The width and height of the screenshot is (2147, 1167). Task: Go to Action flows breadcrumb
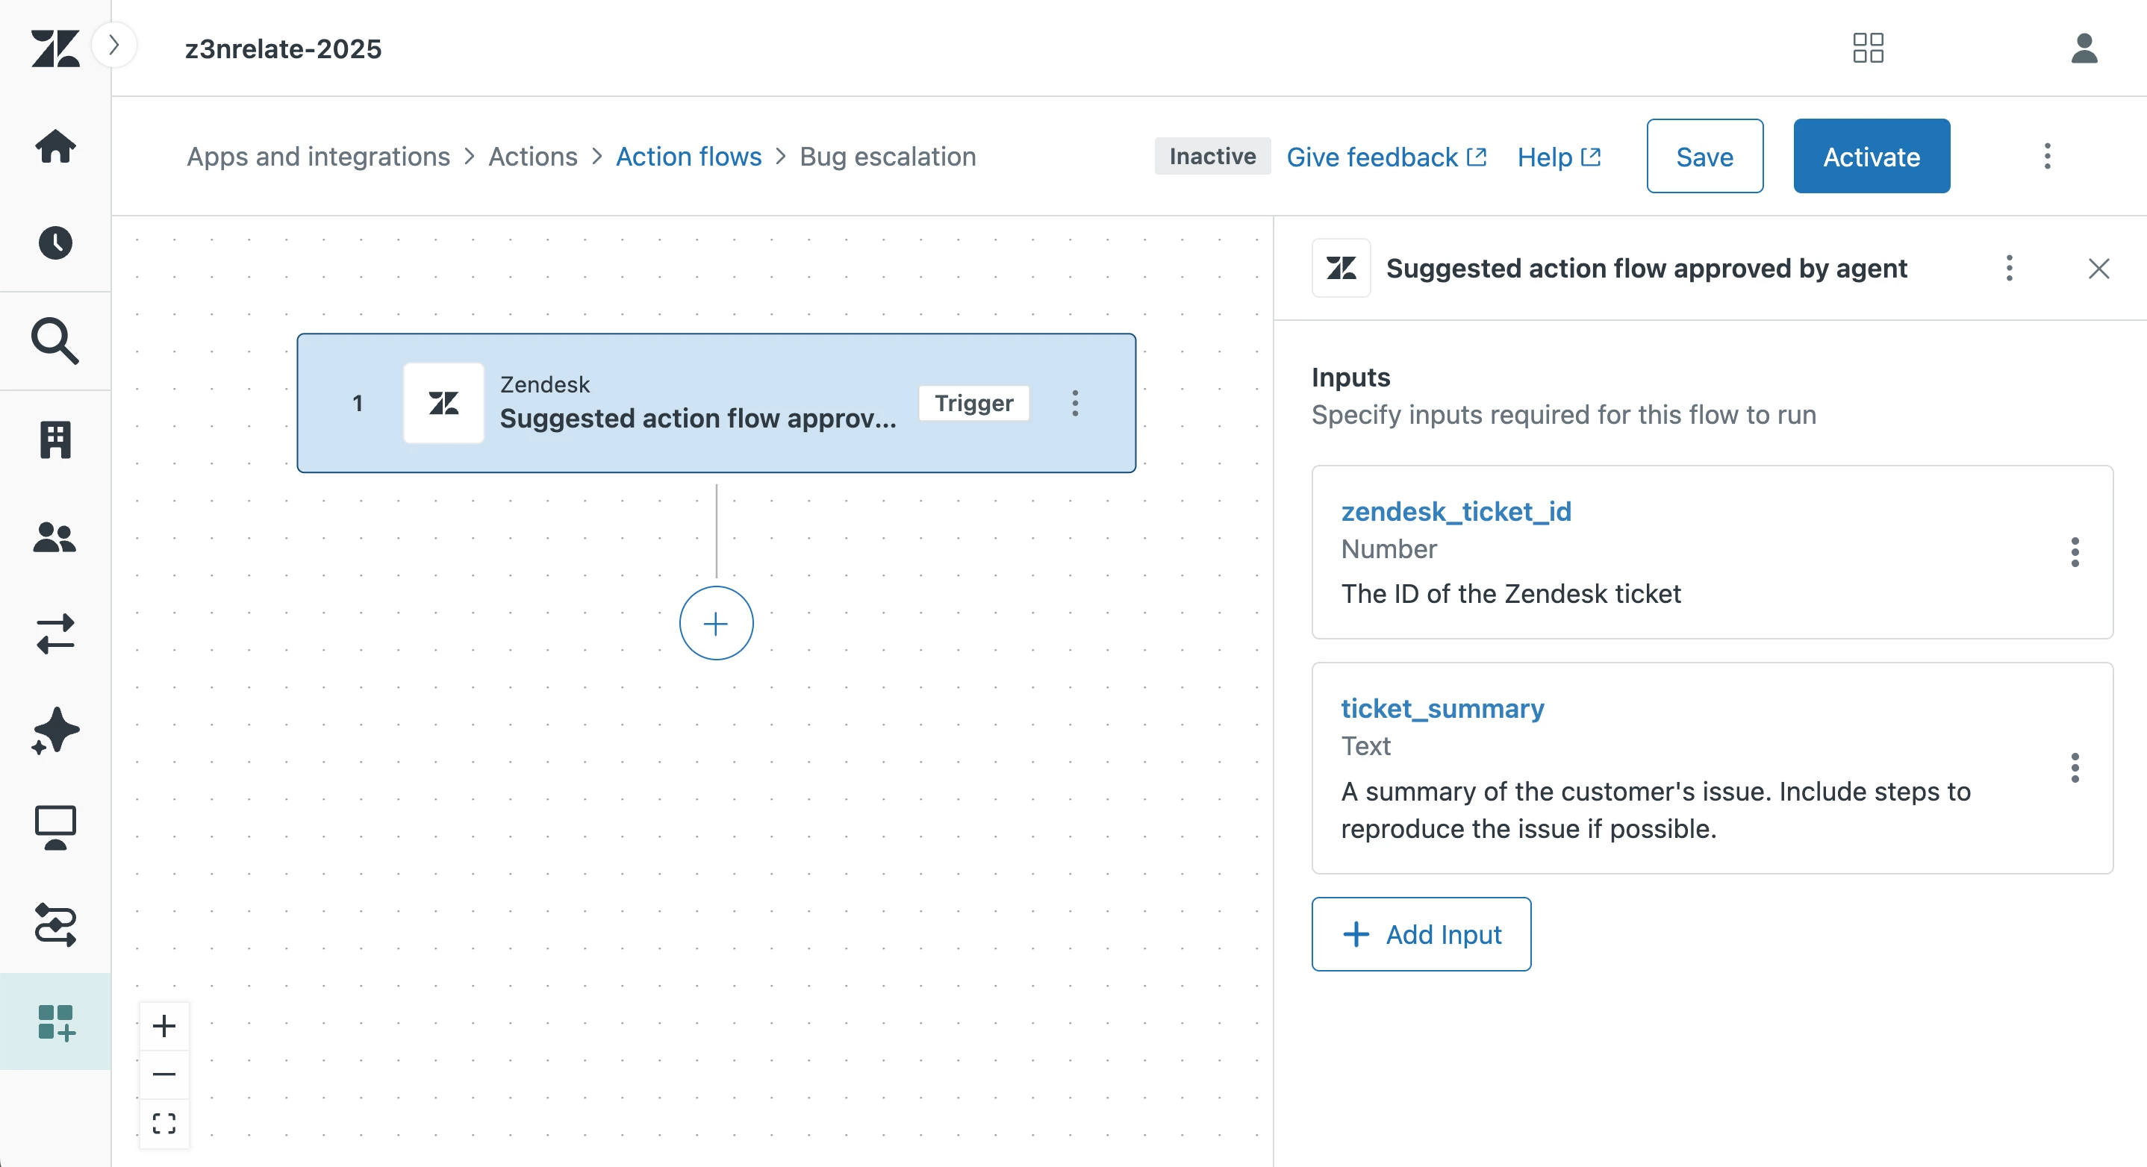[x=688, y=157]
